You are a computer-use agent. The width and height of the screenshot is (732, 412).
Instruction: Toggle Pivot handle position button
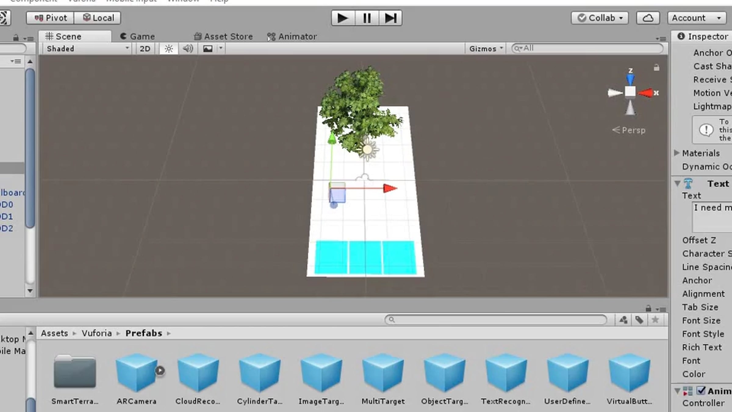(50, 18)
